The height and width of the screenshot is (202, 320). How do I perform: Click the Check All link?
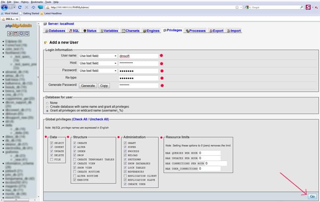[x=80, y=119]
